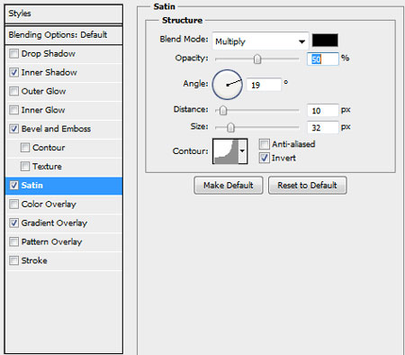
Task: Select the Inner Shadow label
Action: coord(49,72)
